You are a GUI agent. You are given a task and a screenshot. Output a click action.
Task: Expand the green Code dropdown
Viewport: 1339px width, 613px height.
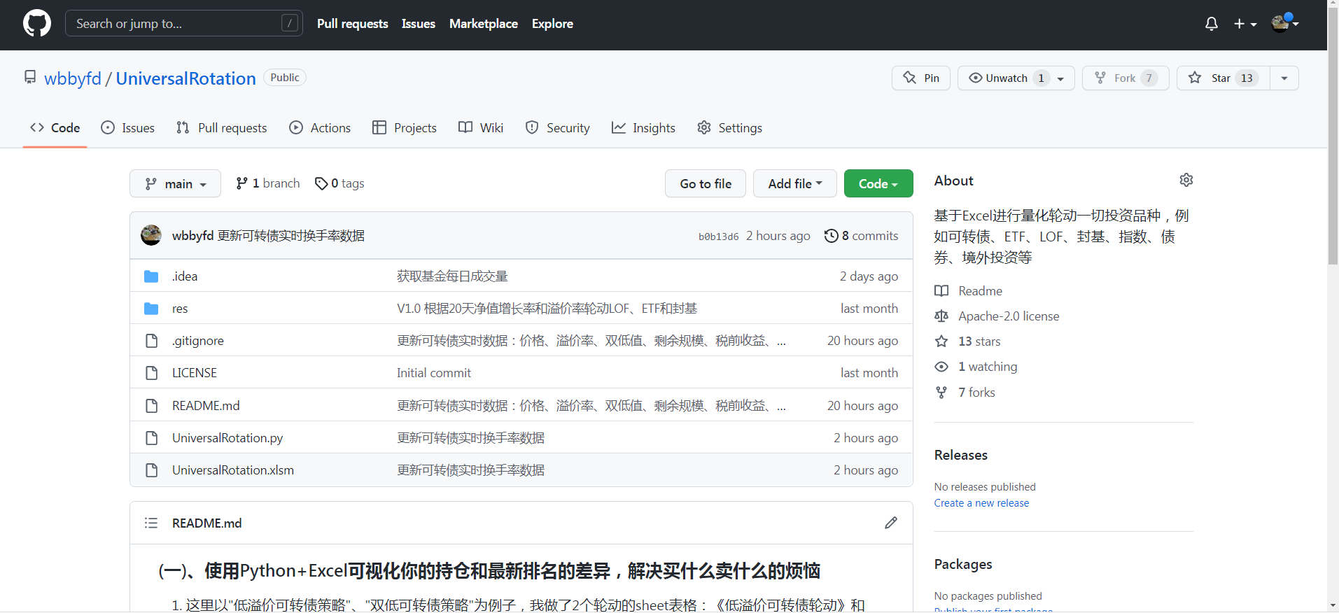pyautogui.click(x=878, y=183)
